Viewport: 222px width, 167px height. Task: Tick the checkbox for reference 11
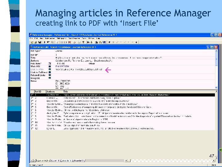point(32,126)
